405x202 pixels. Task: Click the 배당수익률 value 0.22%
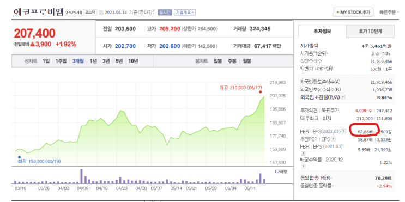point(386,163)
